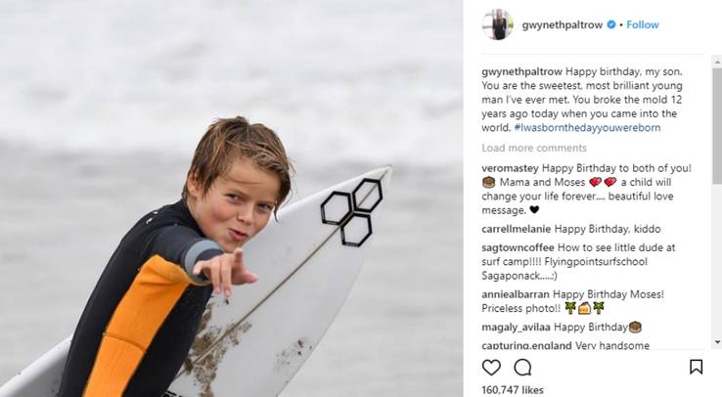Load more comments

tap(534, 148)
